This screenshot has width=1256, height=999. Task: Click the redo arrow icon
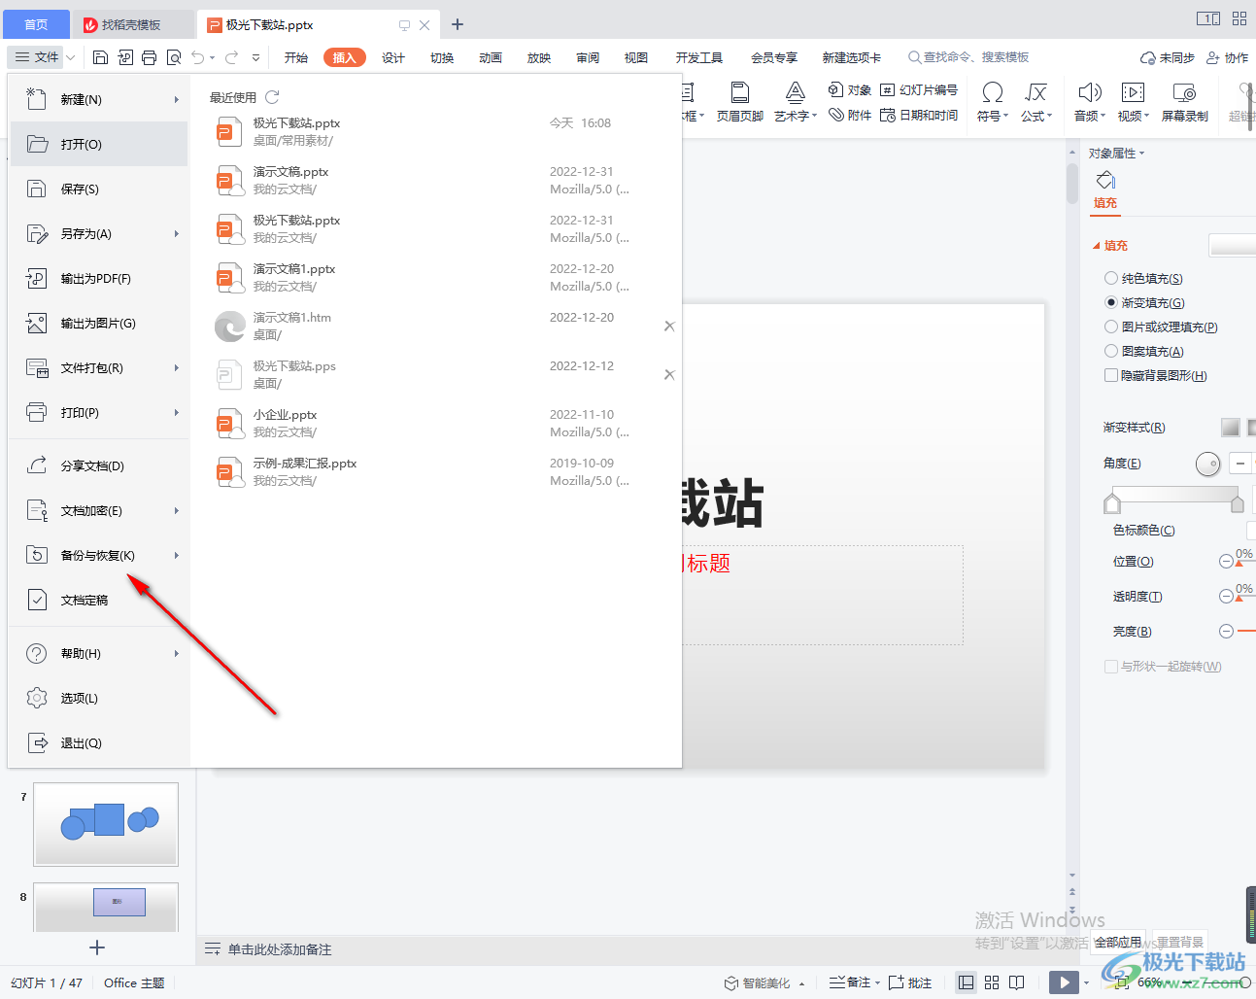point(232,57)
